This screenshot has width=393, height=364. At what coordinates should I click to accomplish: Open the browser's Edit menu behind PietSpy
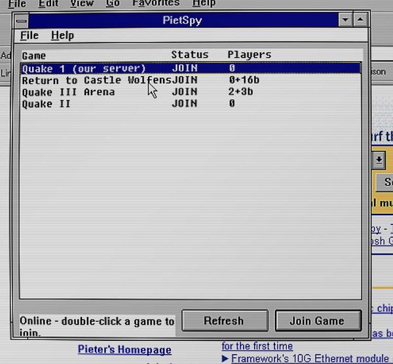pos(48,3)
